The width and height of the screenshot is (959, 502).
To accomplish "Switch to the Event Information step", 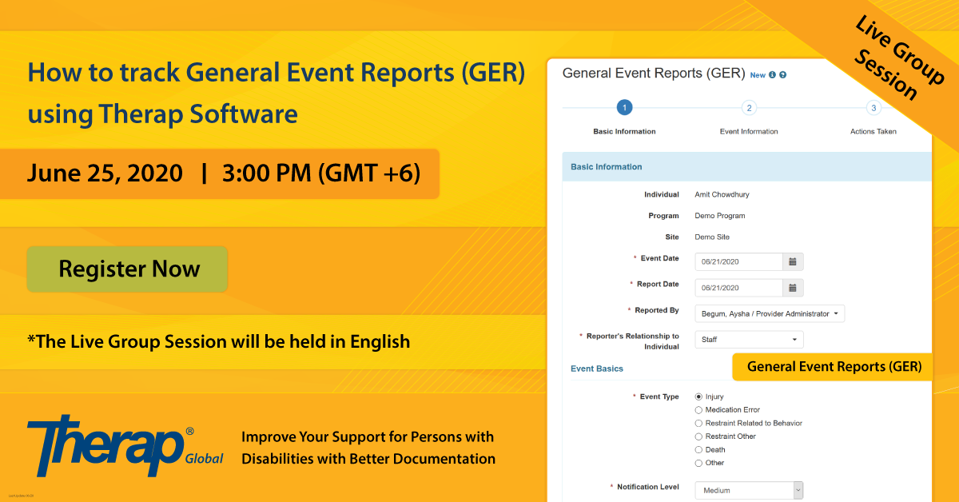I will point(749,131).
